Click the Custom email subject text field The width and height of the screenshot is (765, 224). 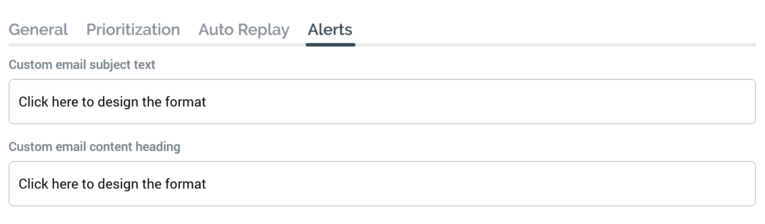(x=382, y=102)
